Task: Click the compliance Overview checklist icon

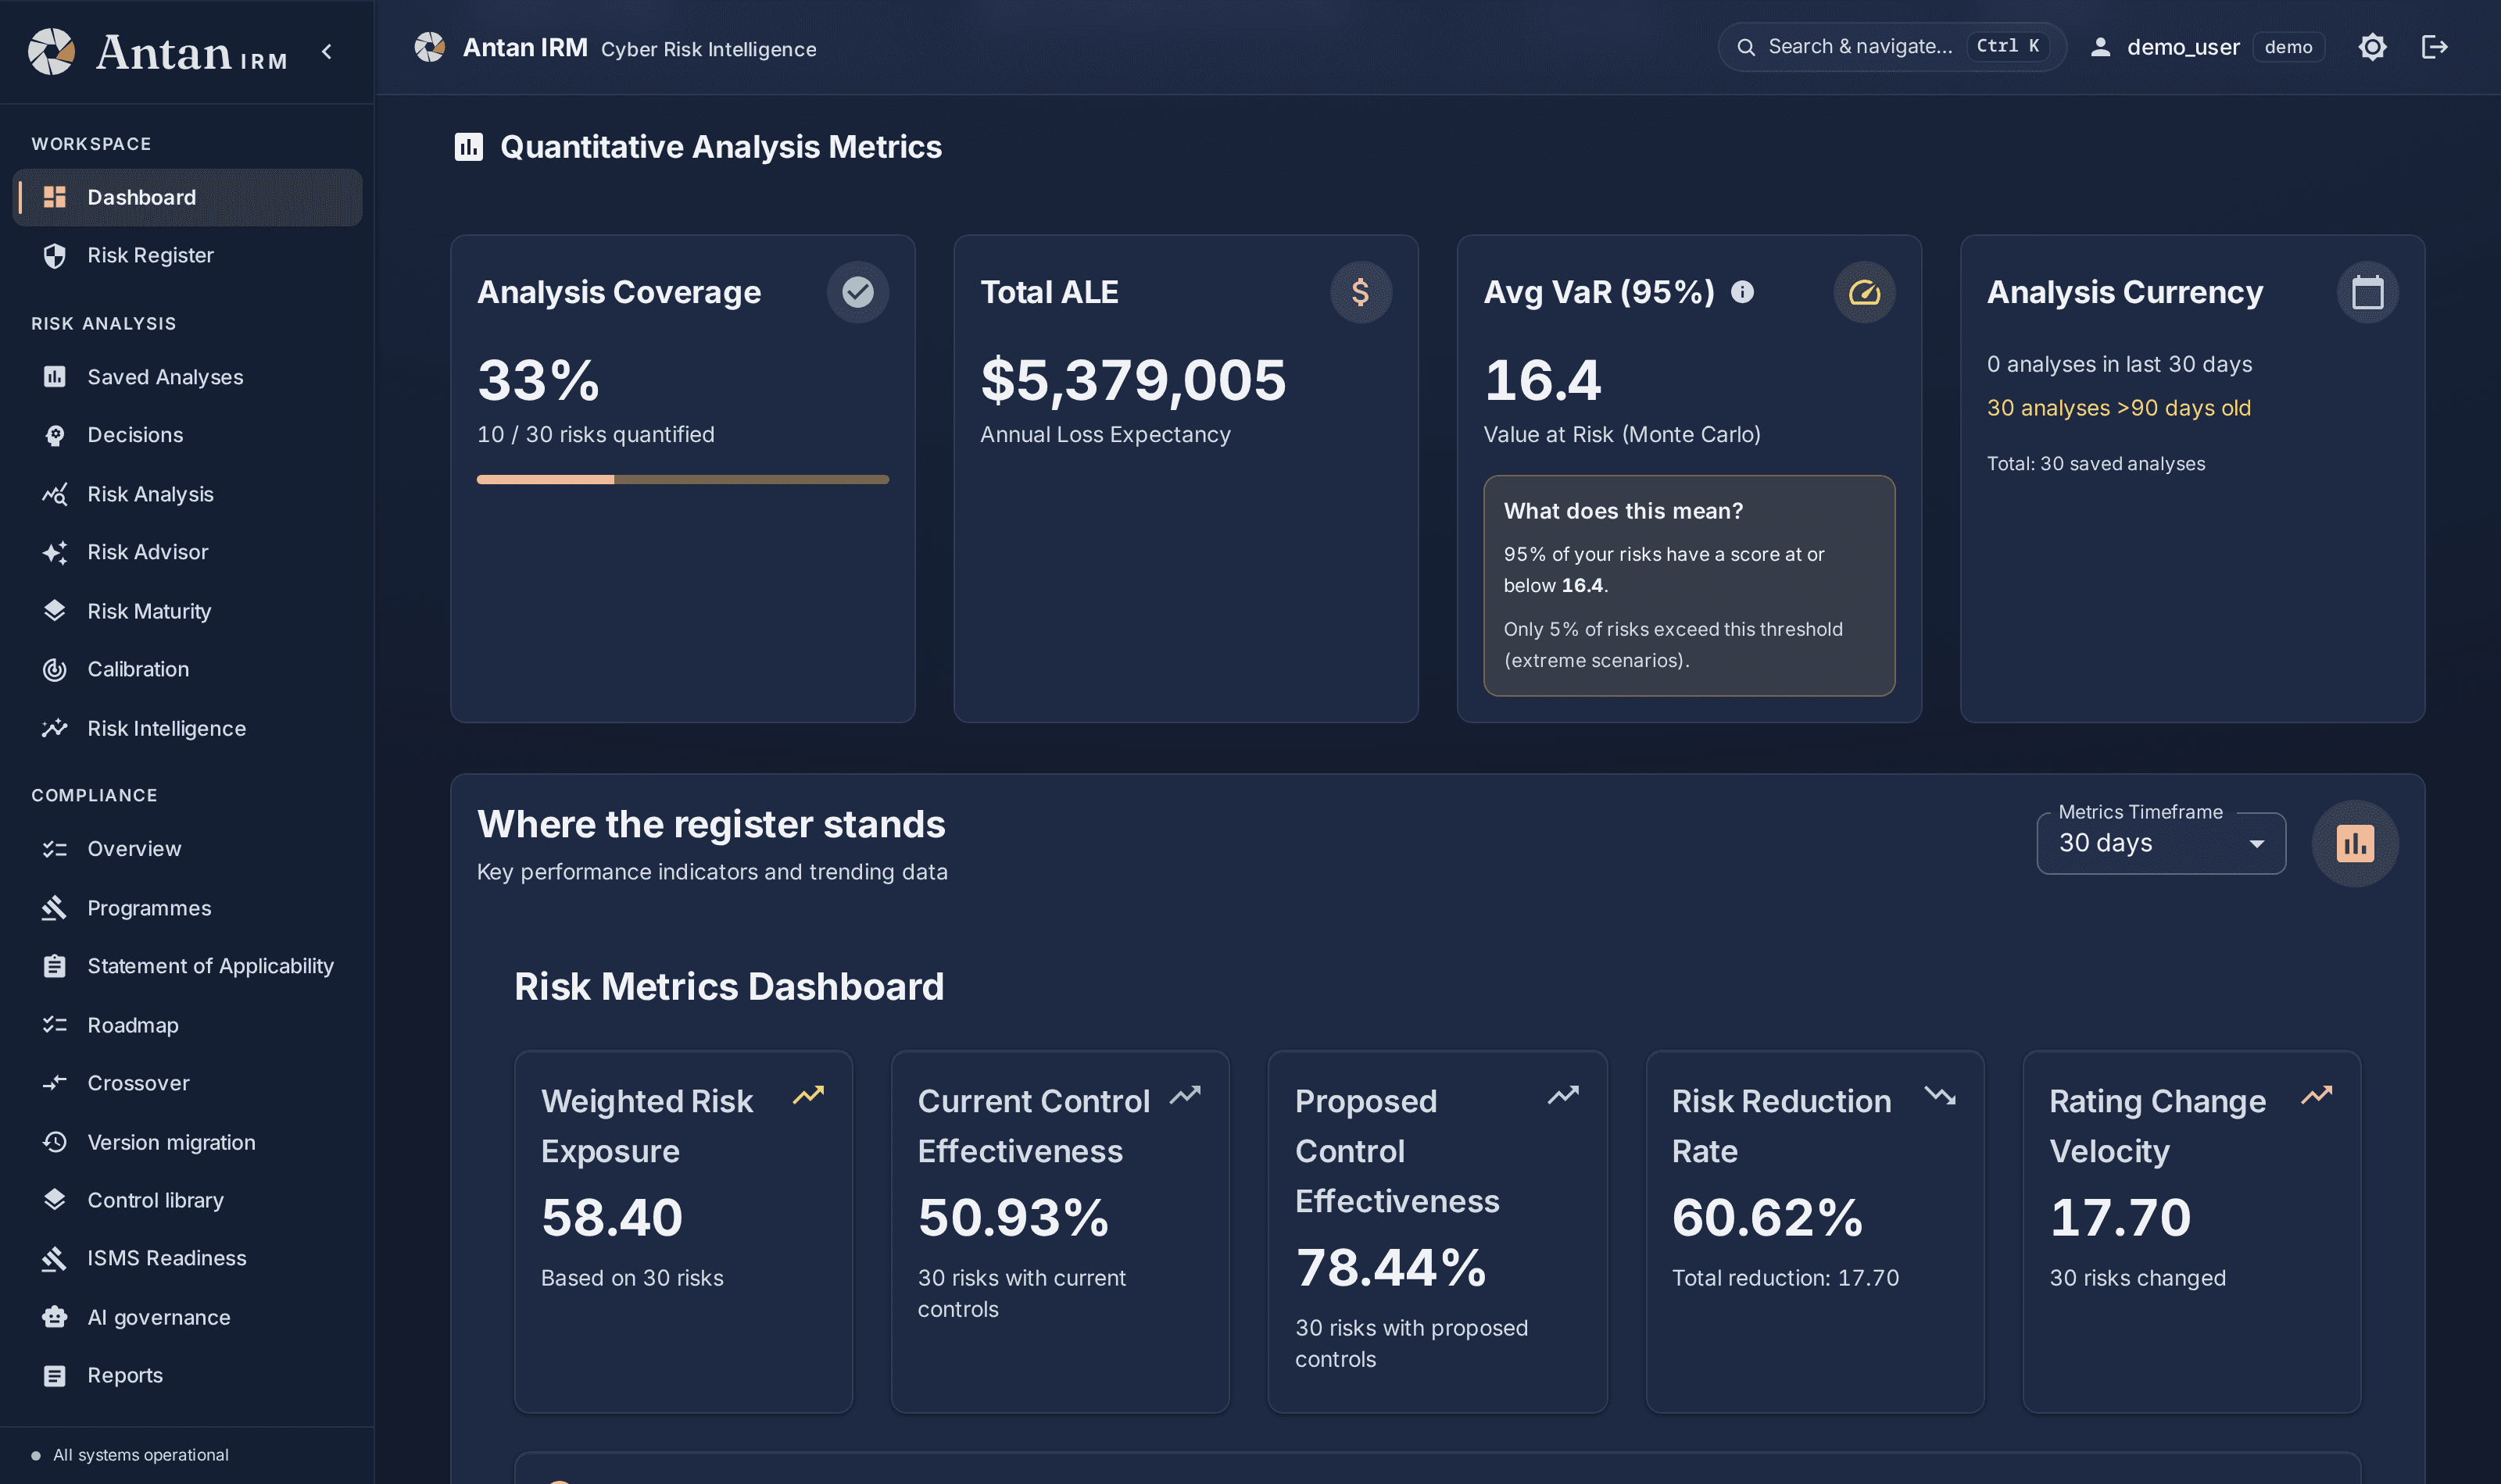Action: [x=55, y=849]
